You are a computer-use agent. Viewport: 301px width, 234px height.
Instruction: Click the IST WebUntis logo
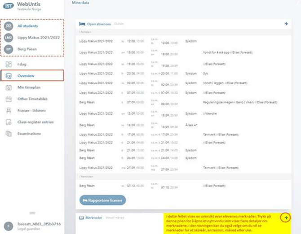pos(9,6)
